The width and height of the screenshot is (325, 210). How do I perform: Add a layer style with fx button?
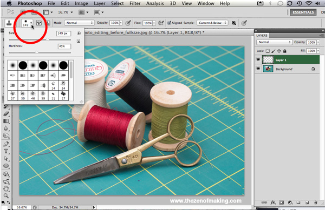tap(273, 202)
